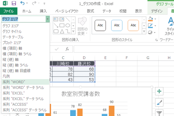Viewport: 174px width, 116px height.
Task: Click the formula bar input field
Action: click(124, 49)
